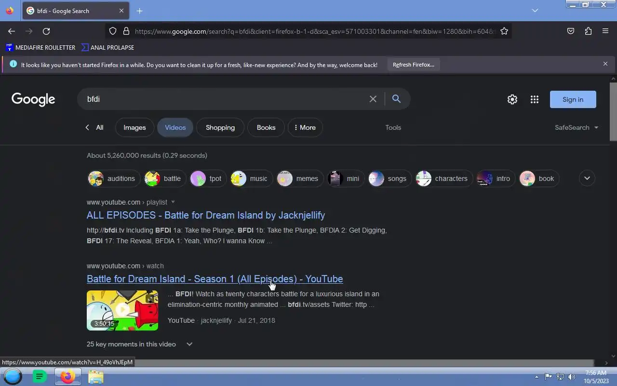Launch the green notes app from taskbar
This screenshot has width=617, height=386.
point(40,376)
